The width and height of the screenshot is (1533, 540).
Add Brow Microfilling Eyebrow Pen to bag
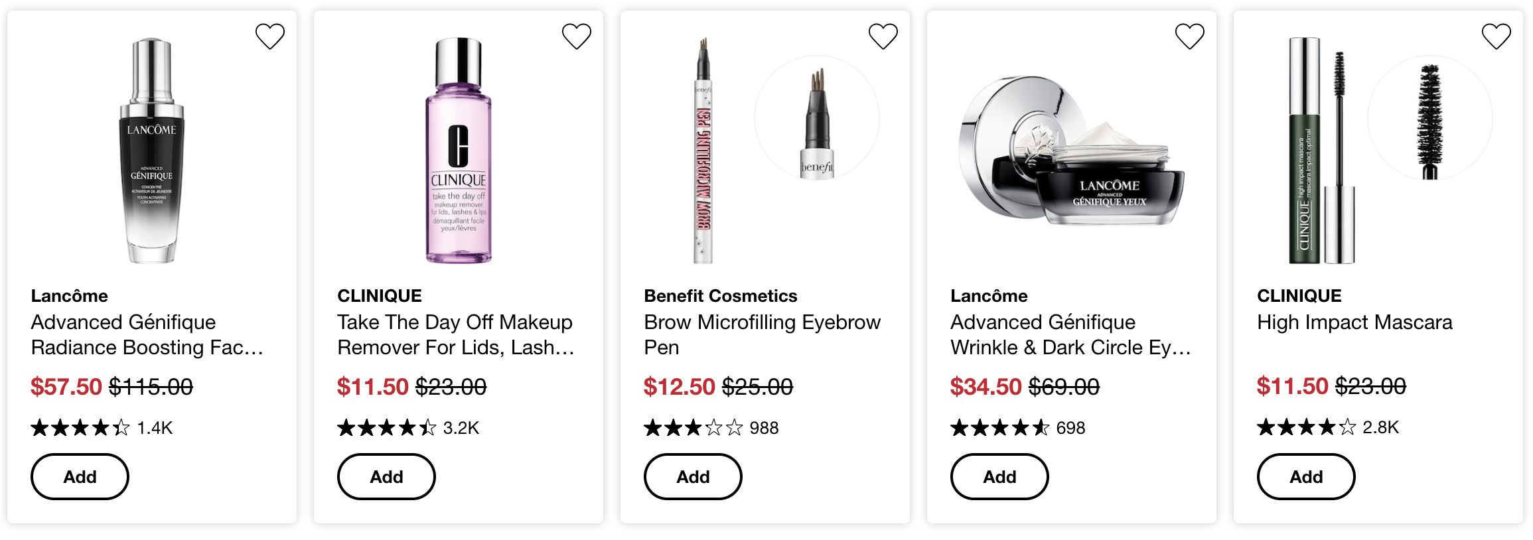point(693,476)
